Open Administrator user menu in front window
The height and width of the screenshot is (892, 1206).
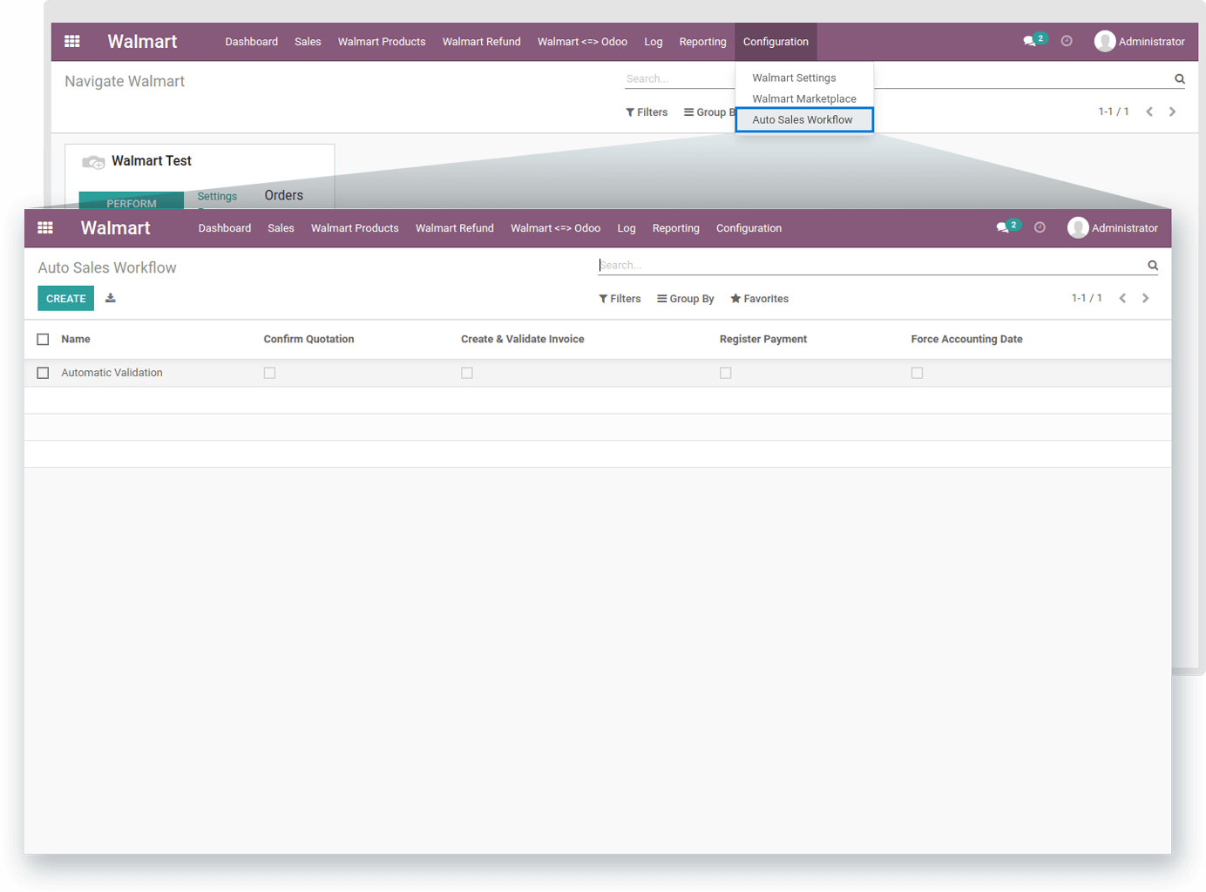click(1113, 228)
